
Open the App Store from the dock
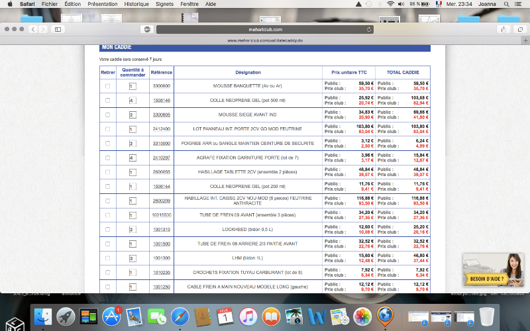(111, 316)
